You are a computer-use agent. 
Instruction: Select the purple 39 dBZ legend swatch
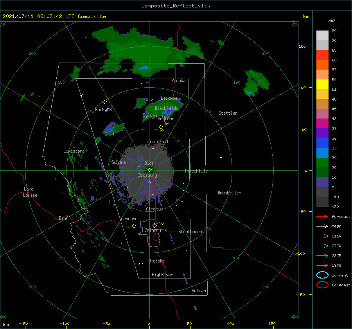coord(322,133)
